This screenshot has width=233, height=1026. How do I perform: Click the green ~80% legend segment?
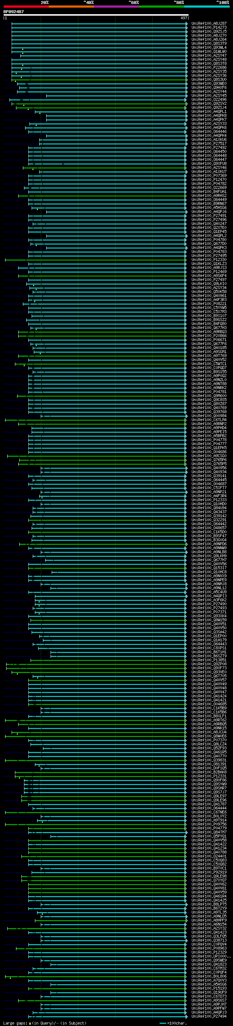[x=162, y=7]
